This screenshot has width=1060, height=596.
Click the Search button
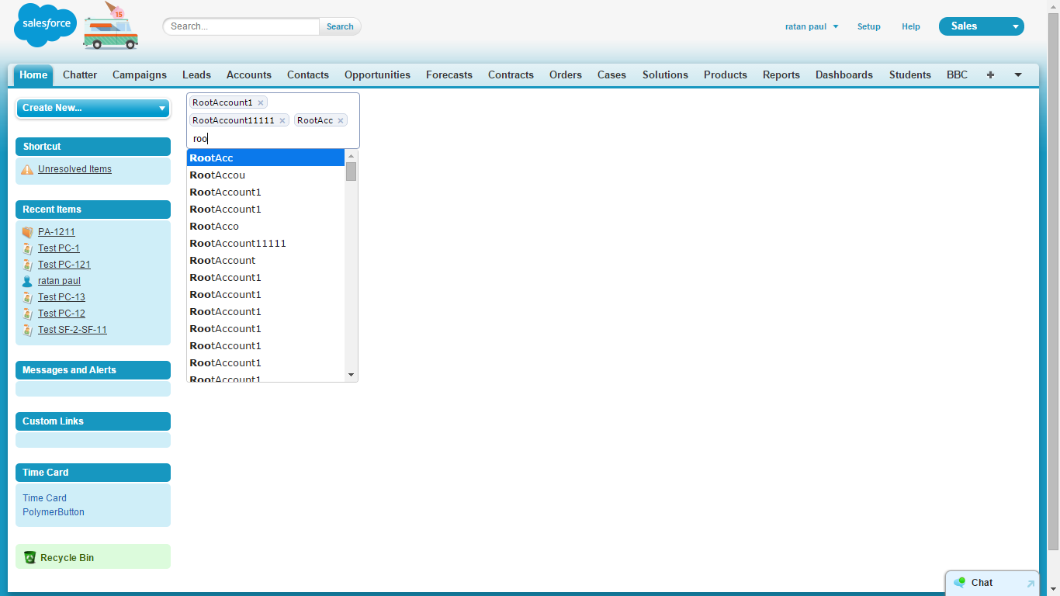tap(340, 26)
